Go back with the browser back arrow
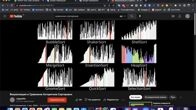Screen dimensions: 196x110 (3, 5)
